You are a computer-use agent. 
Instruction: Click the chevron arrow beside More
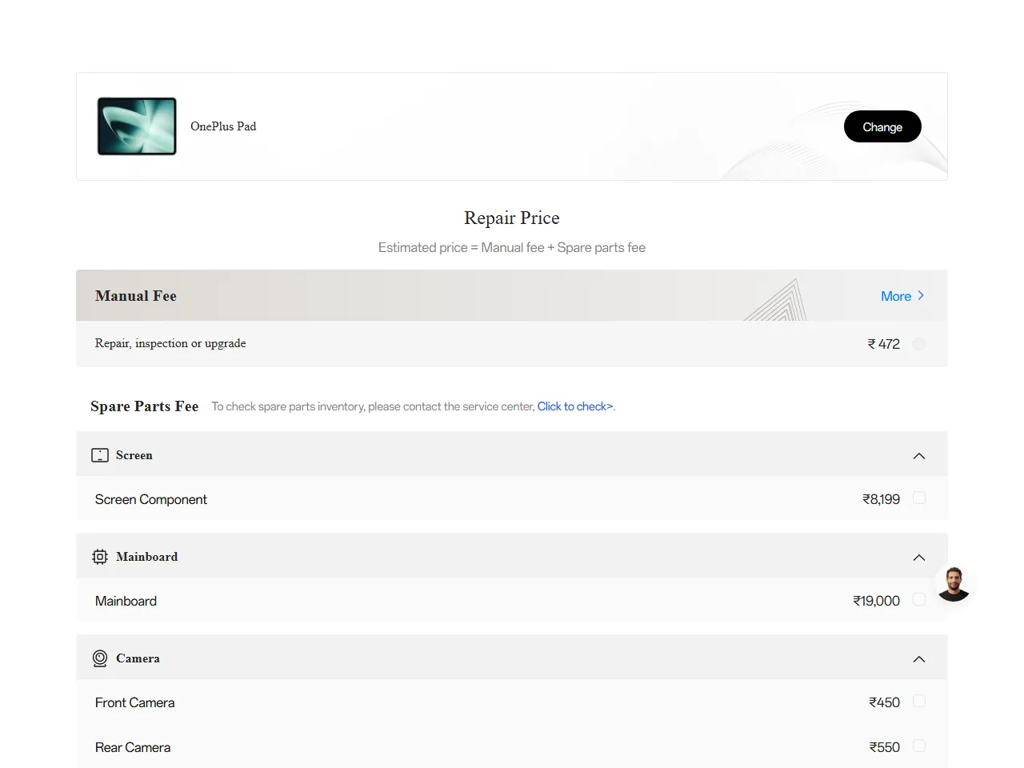921,296
